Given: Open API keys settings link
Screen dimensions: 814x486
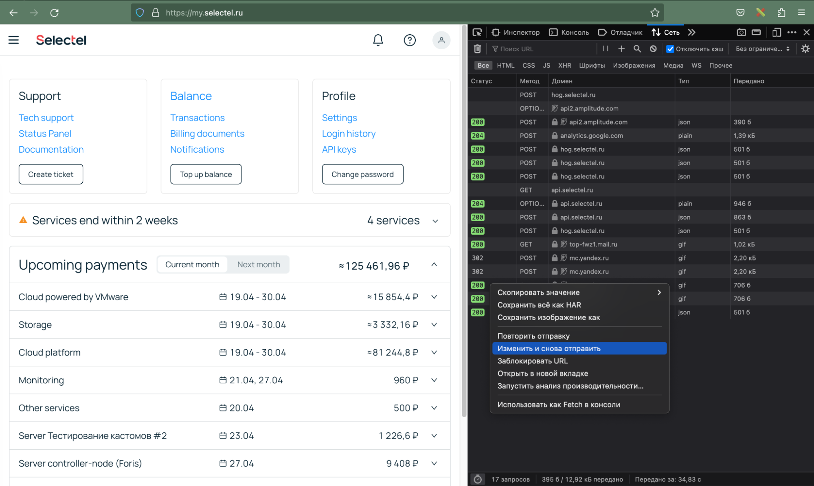Looking at the screenshot, I should [339, 149].
